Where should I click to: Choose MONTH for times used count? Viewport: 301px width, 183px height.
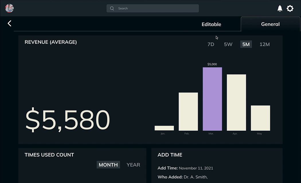tap(108, 165)
